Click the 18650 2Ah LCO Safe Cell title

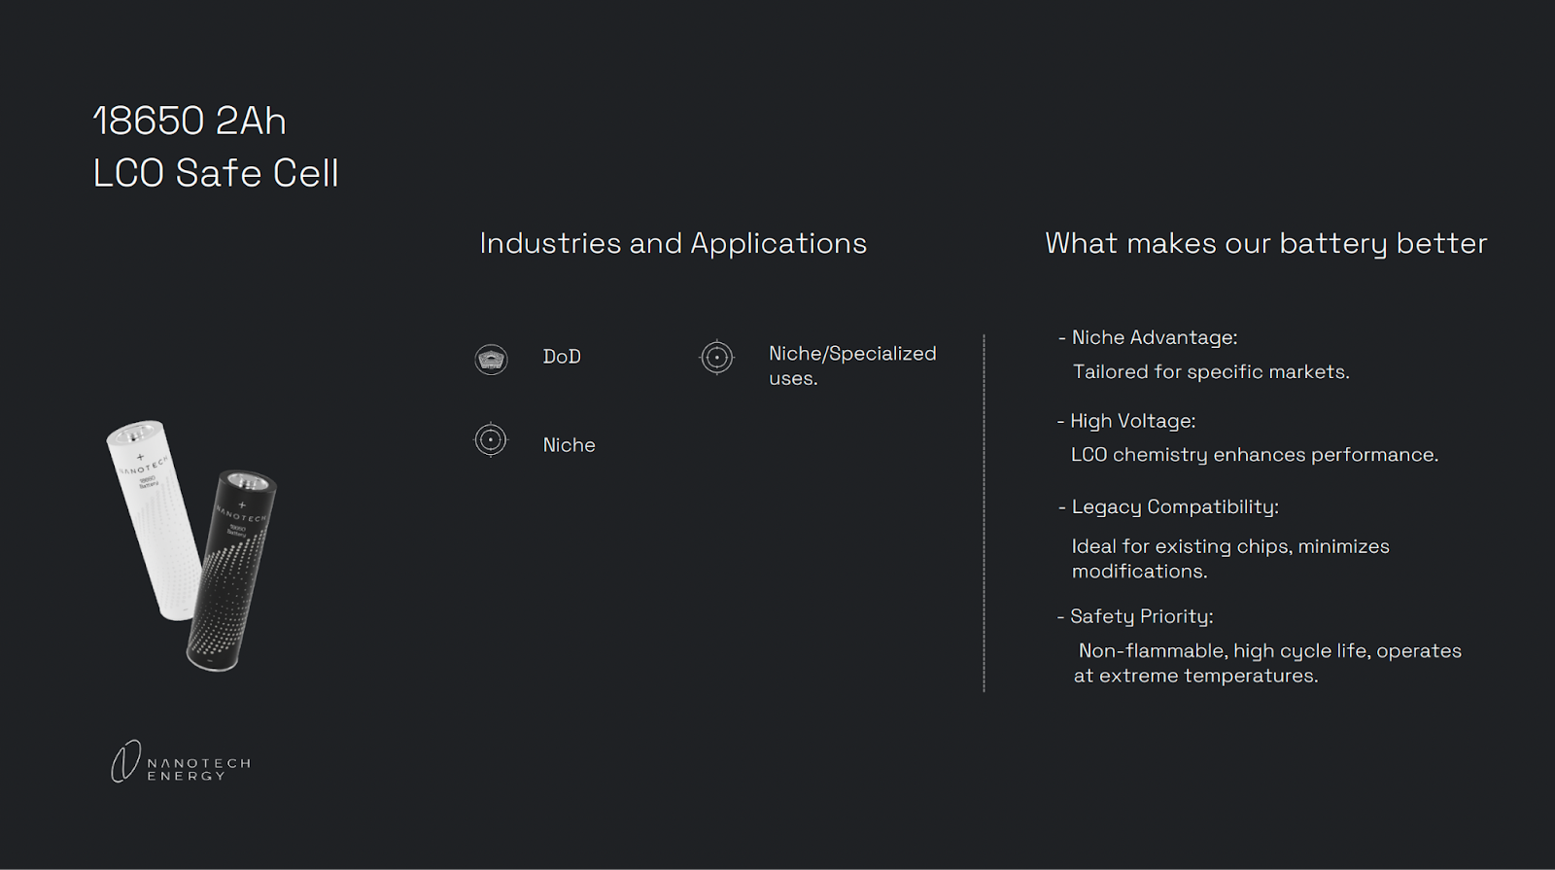(x=215, y=147)
